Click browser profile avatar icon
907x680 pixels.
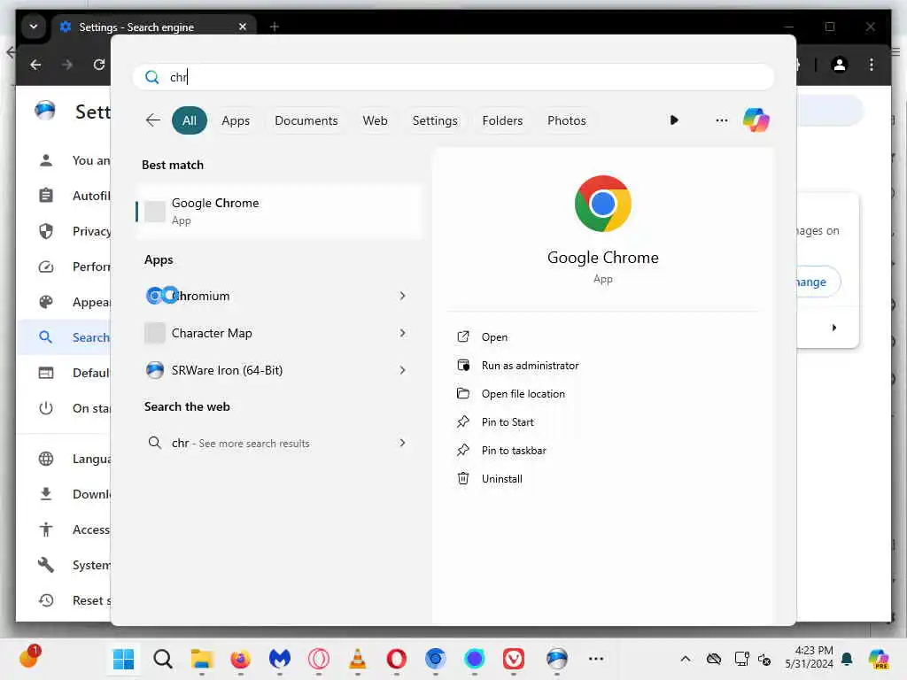[840, 64]
